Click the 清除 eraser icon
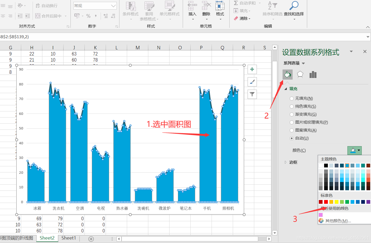This screenshot has height=243, width=371. click(x=236, y=18)
